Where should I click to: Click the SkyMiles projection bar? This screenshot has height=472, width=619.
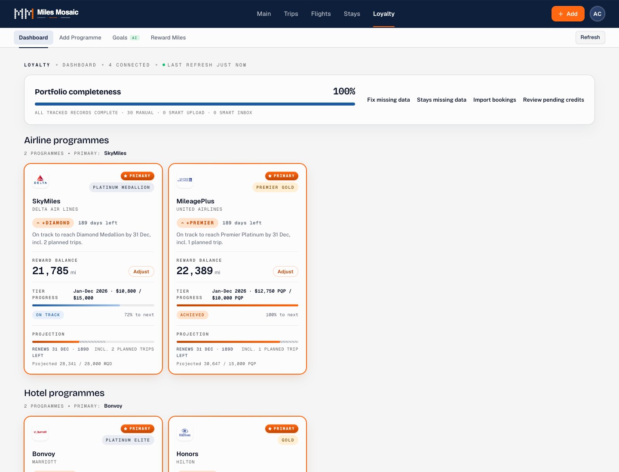click(93, 342)
